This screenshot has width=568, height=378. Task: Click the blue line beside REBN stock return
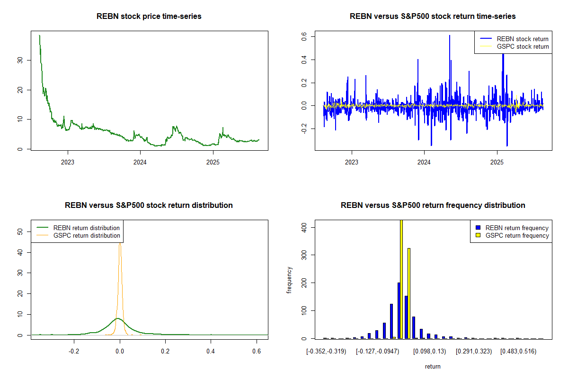(x=485, y=39)
